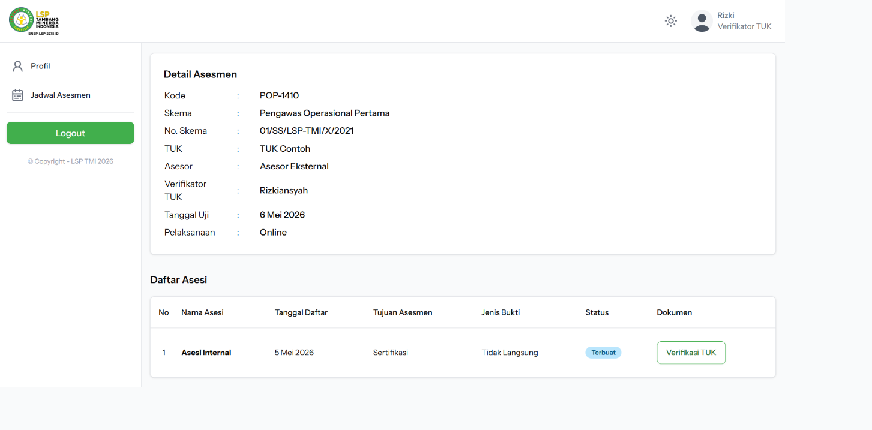This screenshot has height=430, width=872.
Task: Toggle the light/dark theme sun icon
Action: click(671, 21)
